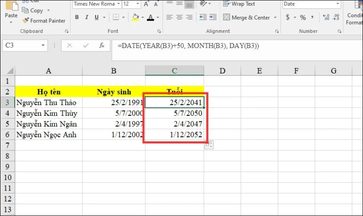Cancel formula entry with X icon

pos(70,45)
